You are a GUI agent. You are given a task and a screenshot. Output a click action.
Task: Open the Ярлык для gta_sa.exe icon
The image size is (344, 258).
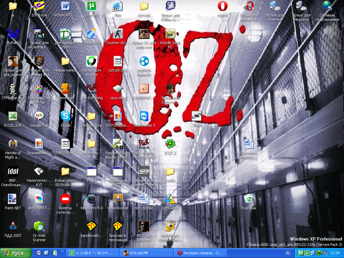(x=13, y=66)
